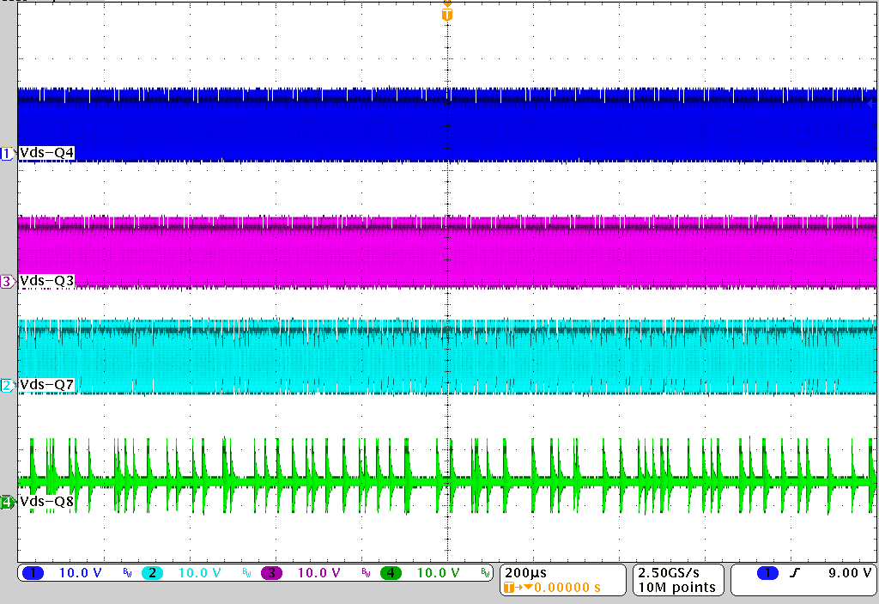Click the Vds-Q4 waveform label

46,153
